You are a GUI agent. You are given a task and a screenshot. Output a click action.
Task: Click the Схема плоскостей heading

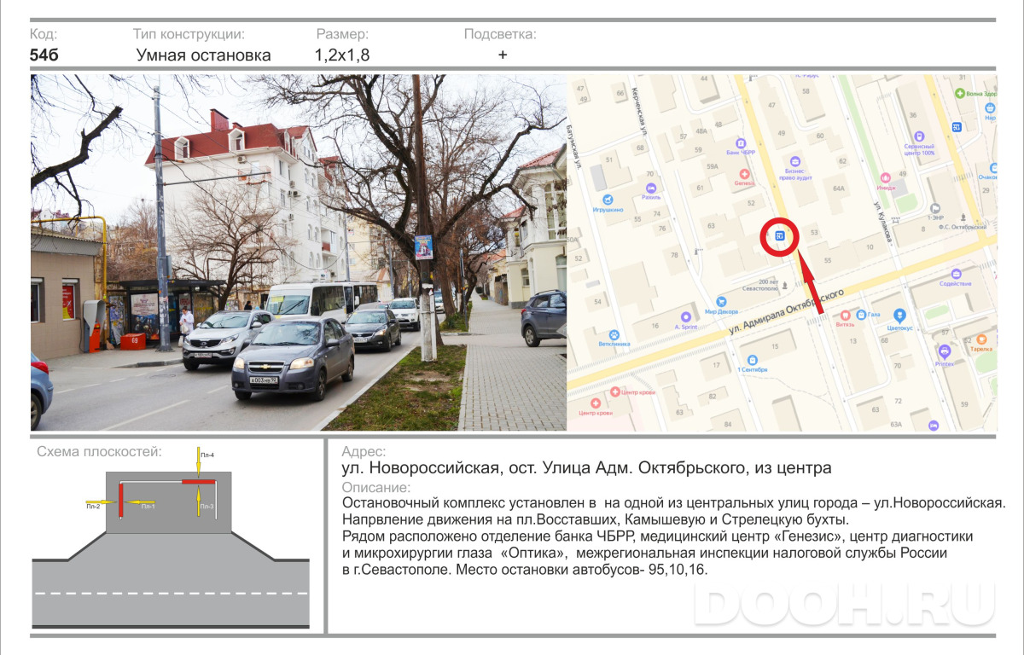(99, 452)
